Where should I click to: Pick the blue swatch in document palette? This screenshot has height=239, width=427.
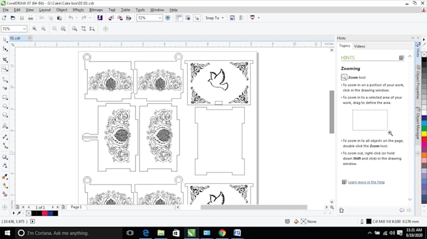point(50,213)
